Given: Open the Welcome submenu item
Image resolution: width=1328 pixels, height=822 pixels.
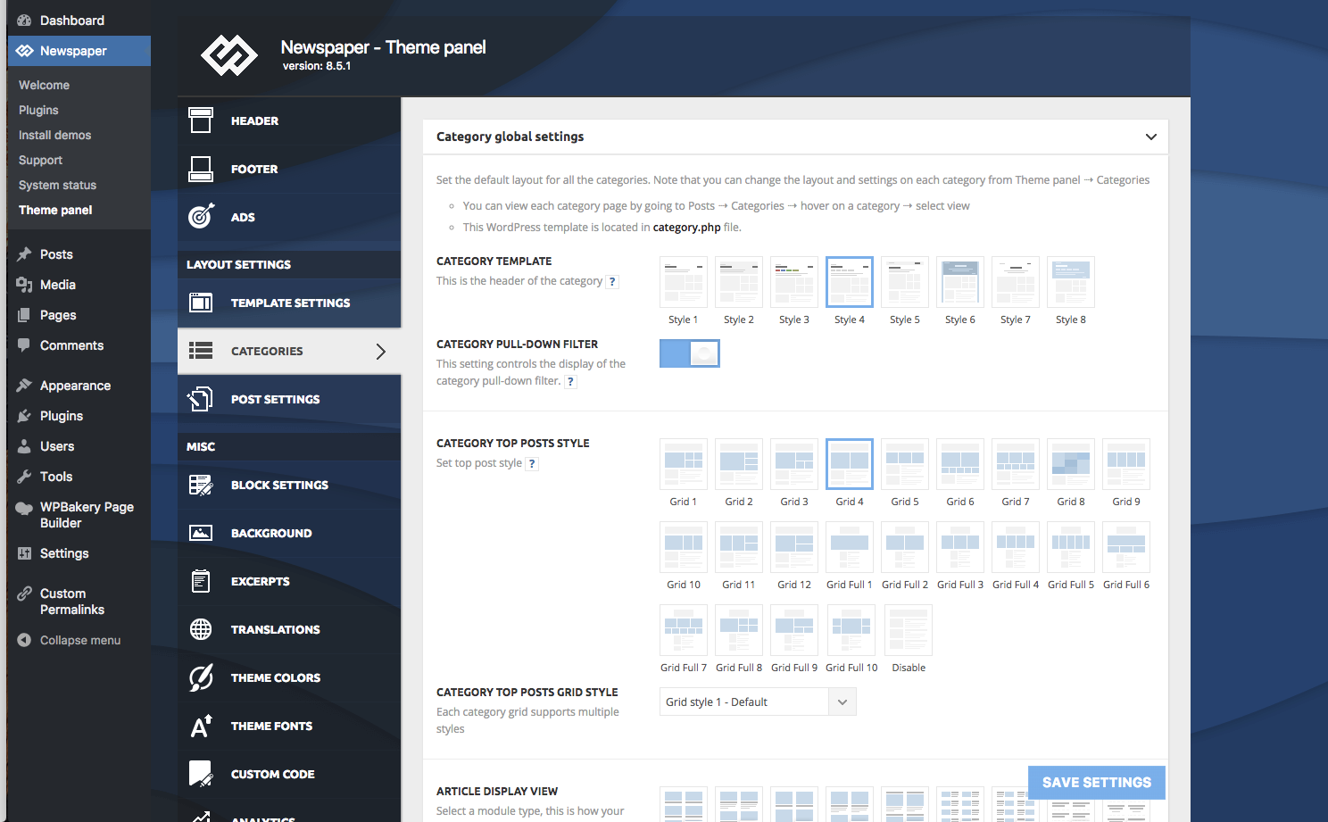Looking at the screenshot, I should pyautogui.click(x=44, y=85).
